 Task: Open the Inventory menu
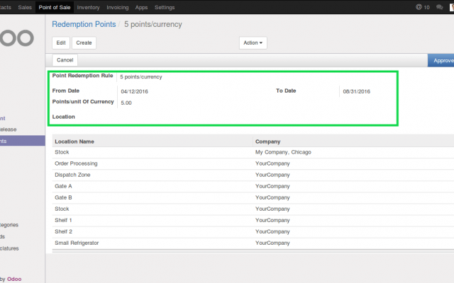pos(88,7)
